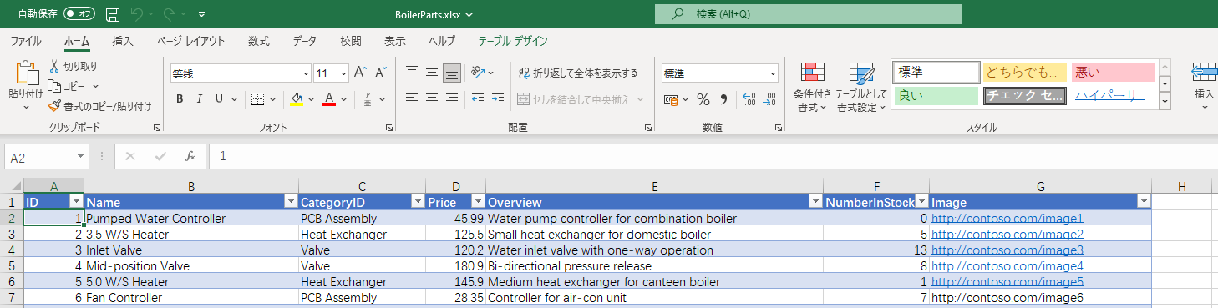Screen dimensions: 1218x308
Task: Decrease indent in alignment group
Action: click(x=478, y=99)
